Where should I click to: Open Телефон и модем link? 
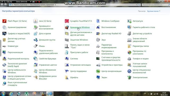click(x=141, y=59)
